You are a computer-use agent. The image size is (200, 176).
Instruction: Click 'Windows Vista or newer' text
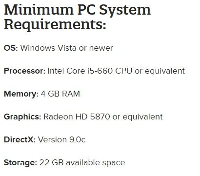(x=66, y=48)
